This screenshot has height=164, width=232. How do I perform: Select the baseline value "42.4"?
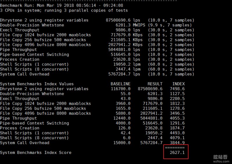click(x=126, y=133)
